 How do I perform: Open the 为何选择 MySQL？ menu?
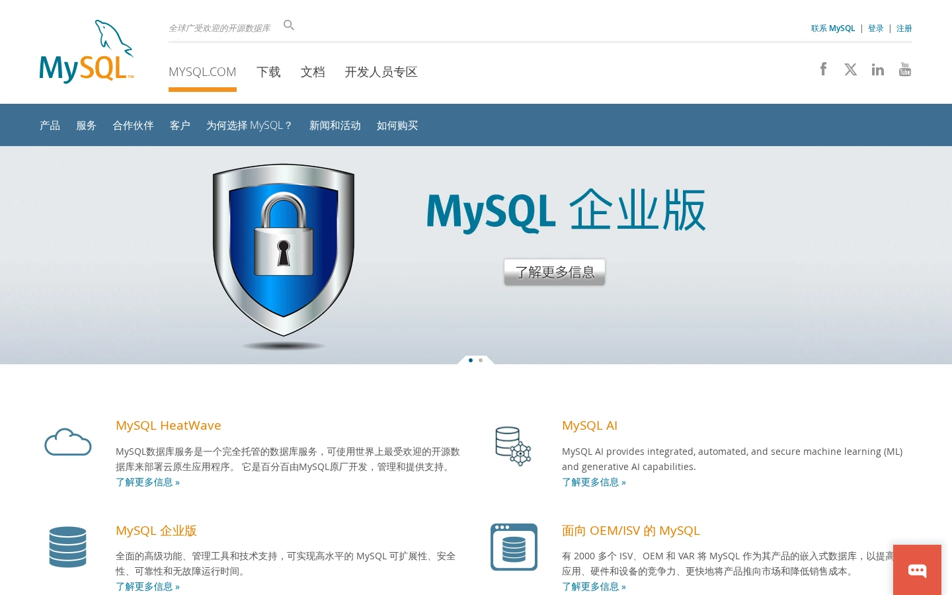click(250, 125)
